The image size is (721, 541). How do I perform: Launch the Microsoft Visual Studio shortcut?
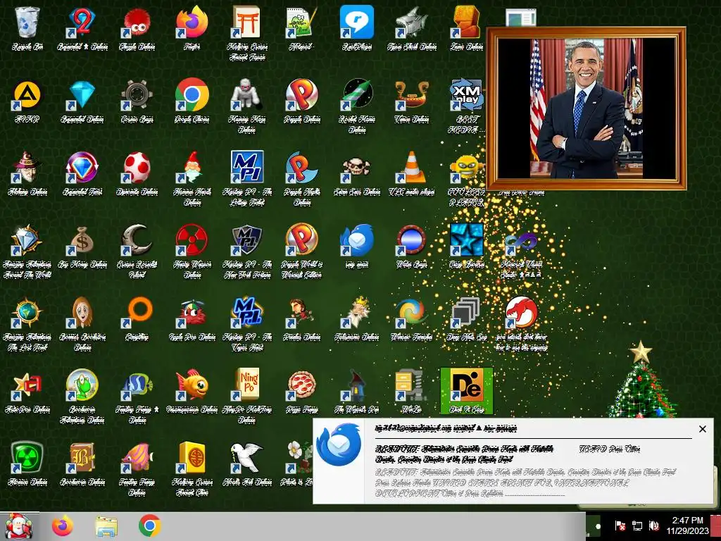522,240
